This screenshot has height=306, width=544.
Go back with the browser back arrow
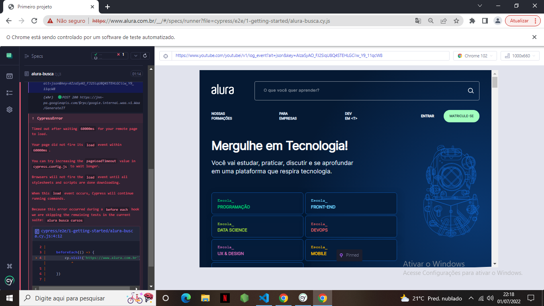click(x=9, y=21)
